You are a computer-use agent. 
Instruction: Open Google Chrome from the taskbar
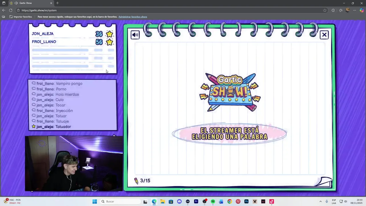[x=230, y=201]
